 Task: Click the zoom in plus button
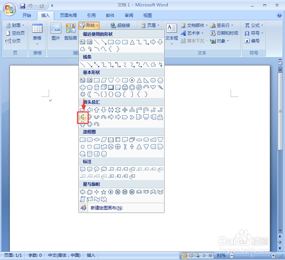[x=273, y=255]
